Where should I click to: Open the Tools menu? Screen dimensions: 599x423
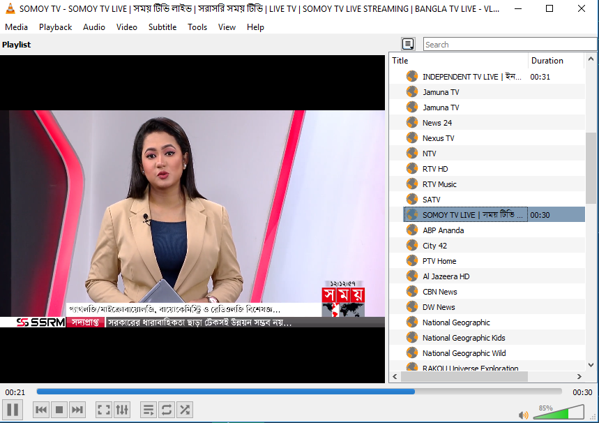(x=197, y=27)
